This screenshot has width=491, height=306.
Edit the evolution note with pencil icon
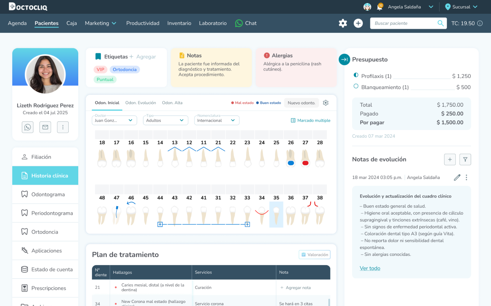tap(457, 177)
